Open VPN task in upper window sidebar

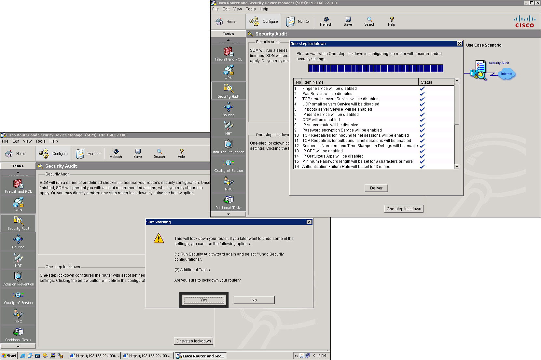tap(229, 72)
